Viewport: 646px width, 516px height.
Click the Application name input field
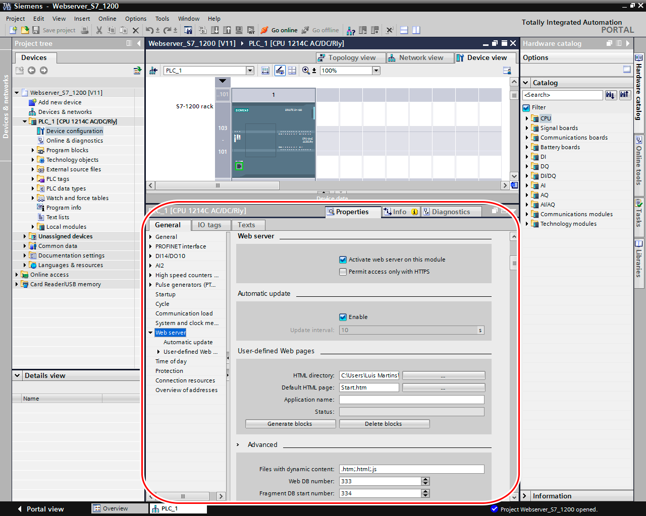[412, 400]
